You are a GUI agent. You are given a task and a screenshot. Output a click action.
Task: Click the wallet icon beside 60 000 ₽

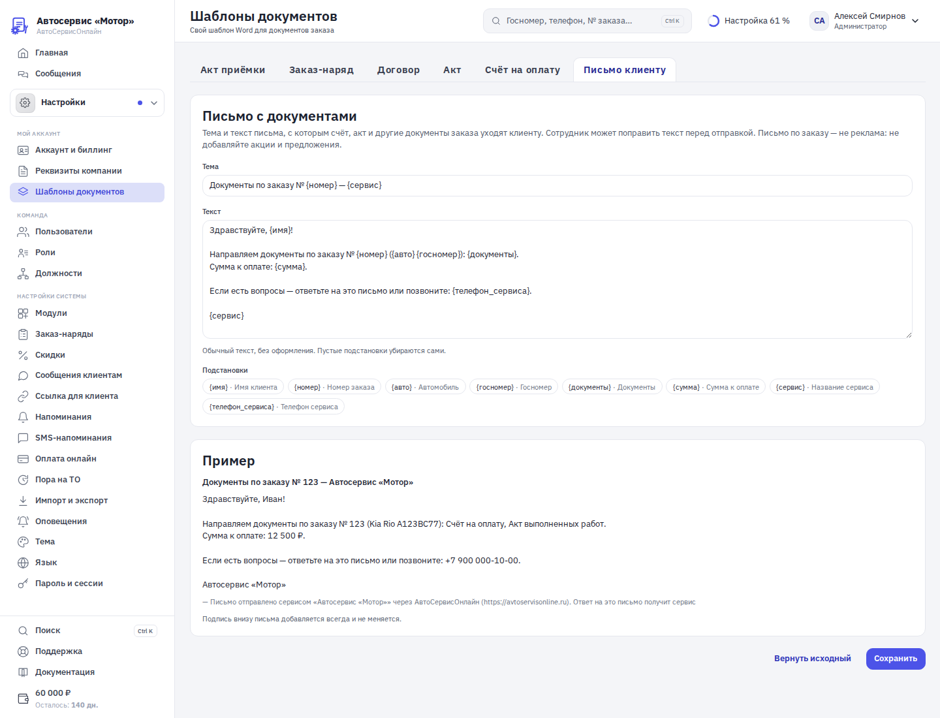23,698
